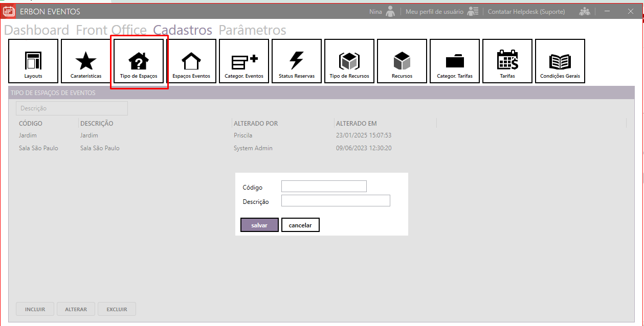644x326 pixels.
Task: Select the Tipo de Recursos icon
Action: tap(349, 61)
